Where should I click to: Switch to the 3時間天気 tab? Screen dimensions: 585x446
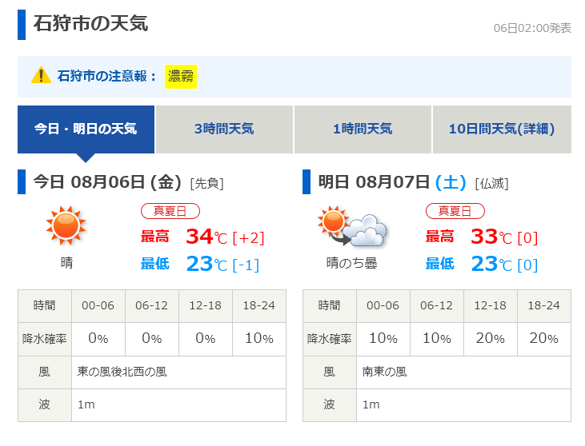tap(224, 129)
